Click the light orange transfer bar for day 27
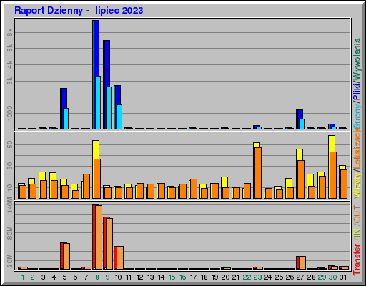 [x=302, y=263]
